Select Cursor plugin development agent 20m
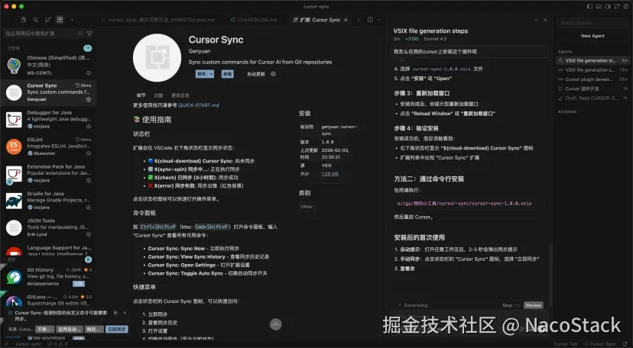This screenshot has width=633, height=348. tap(592, 79)
